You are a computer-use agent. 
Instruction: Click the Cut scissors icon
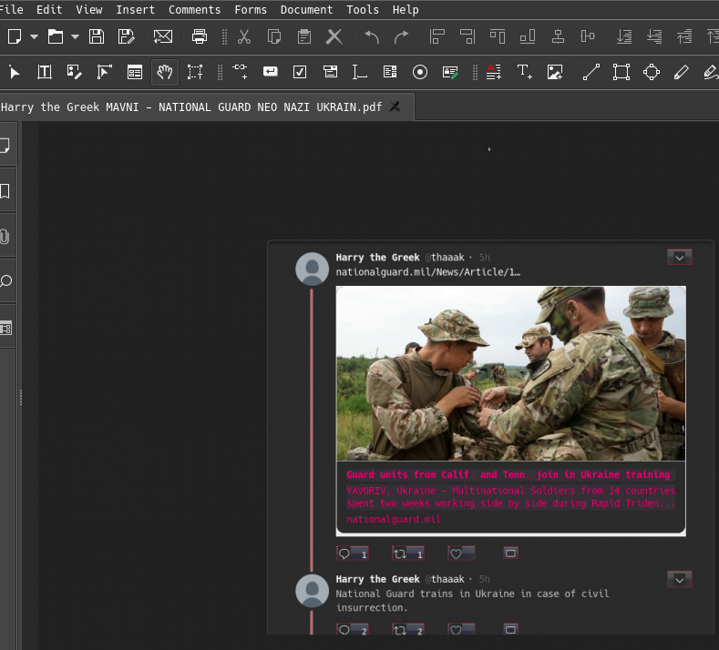244,36
